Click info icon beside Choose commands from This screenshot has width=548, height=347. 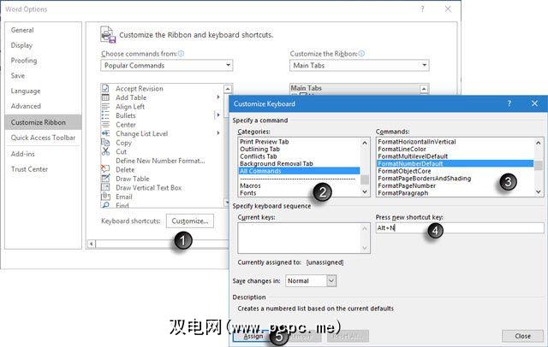pyautogui.click(x=181, y=53)
